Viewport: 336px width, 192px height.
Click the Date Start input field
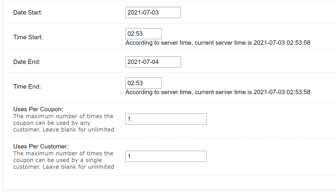click(x=153, y=12)
